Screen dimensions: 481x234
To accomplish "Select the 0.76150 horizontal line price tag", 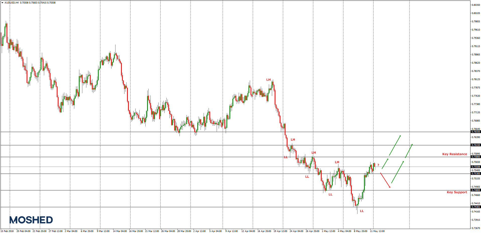I will click(x=475, y=145).
